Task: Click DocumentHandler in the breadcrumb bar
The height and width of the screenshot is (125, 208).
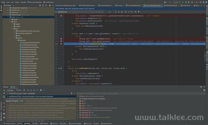Action: pyautogui.click(x=34, y=2)
